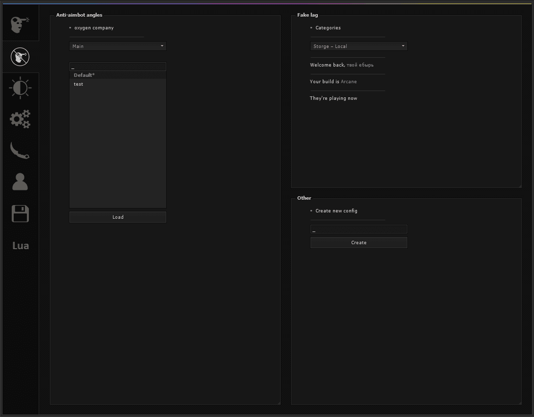Select the Anti-aim crossed head icon
Screen dimensions: 534x417
pyautogui.click(x=20, y=57)
